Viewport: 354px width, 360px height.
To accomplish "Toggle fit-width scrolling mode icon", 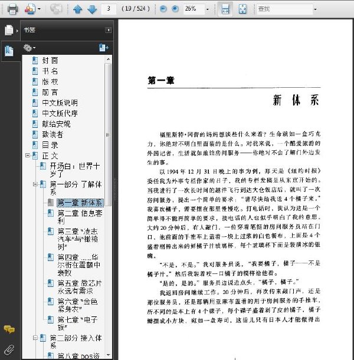I will click(x=225, y=9).
